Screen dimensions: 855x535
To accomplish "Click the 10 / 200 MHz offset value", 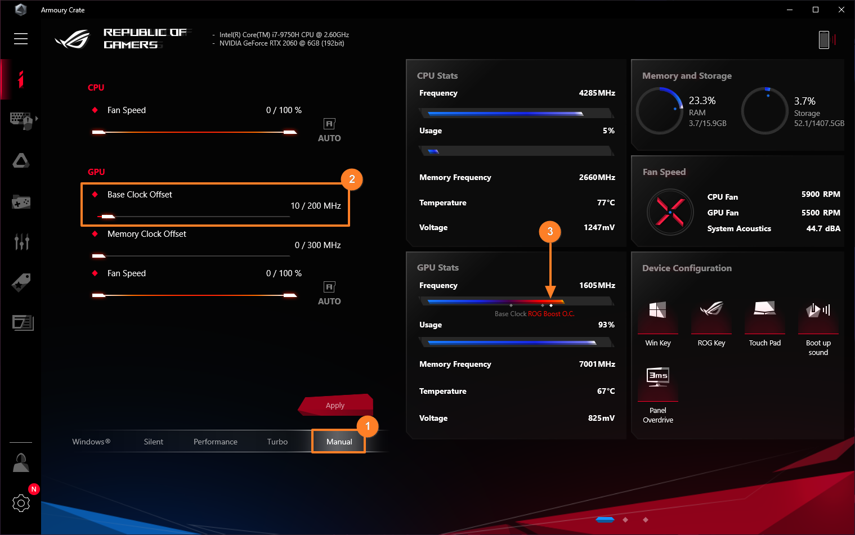I will (x=315, y=206).
